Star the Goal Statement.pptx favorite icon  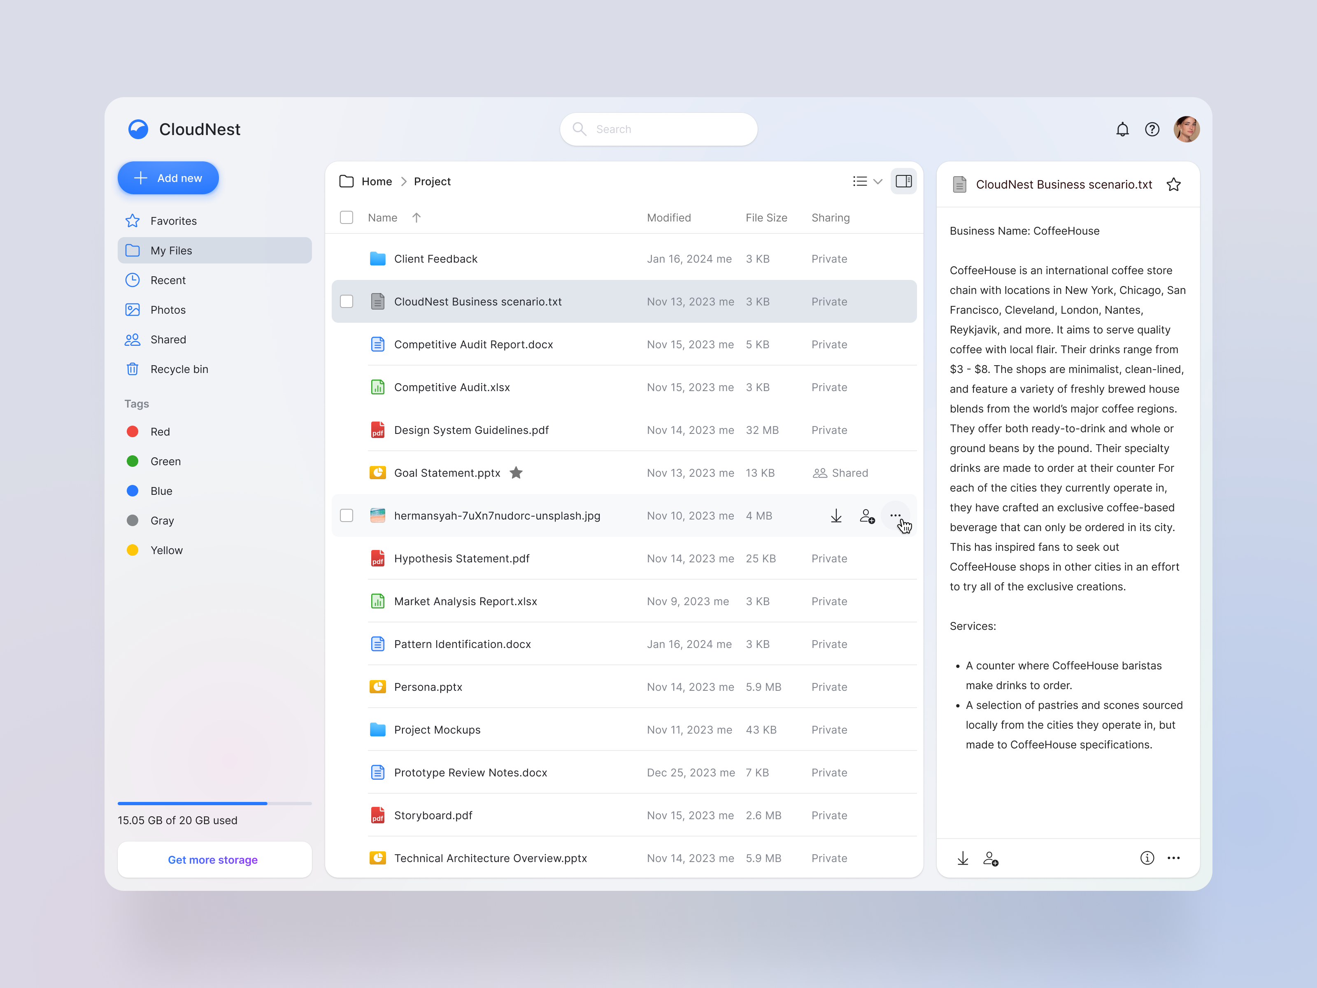click(x=516, y=472)
